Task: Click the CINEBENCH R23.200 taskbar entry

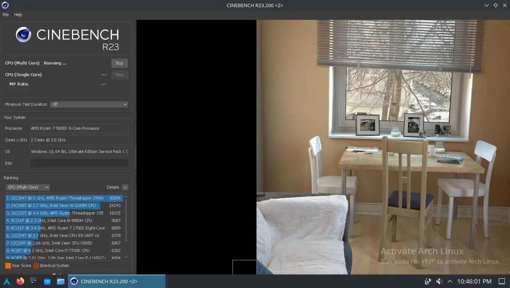Action: [116, 281]
